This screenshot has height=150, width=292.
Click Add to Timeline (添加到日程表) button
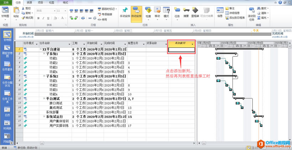235,18
